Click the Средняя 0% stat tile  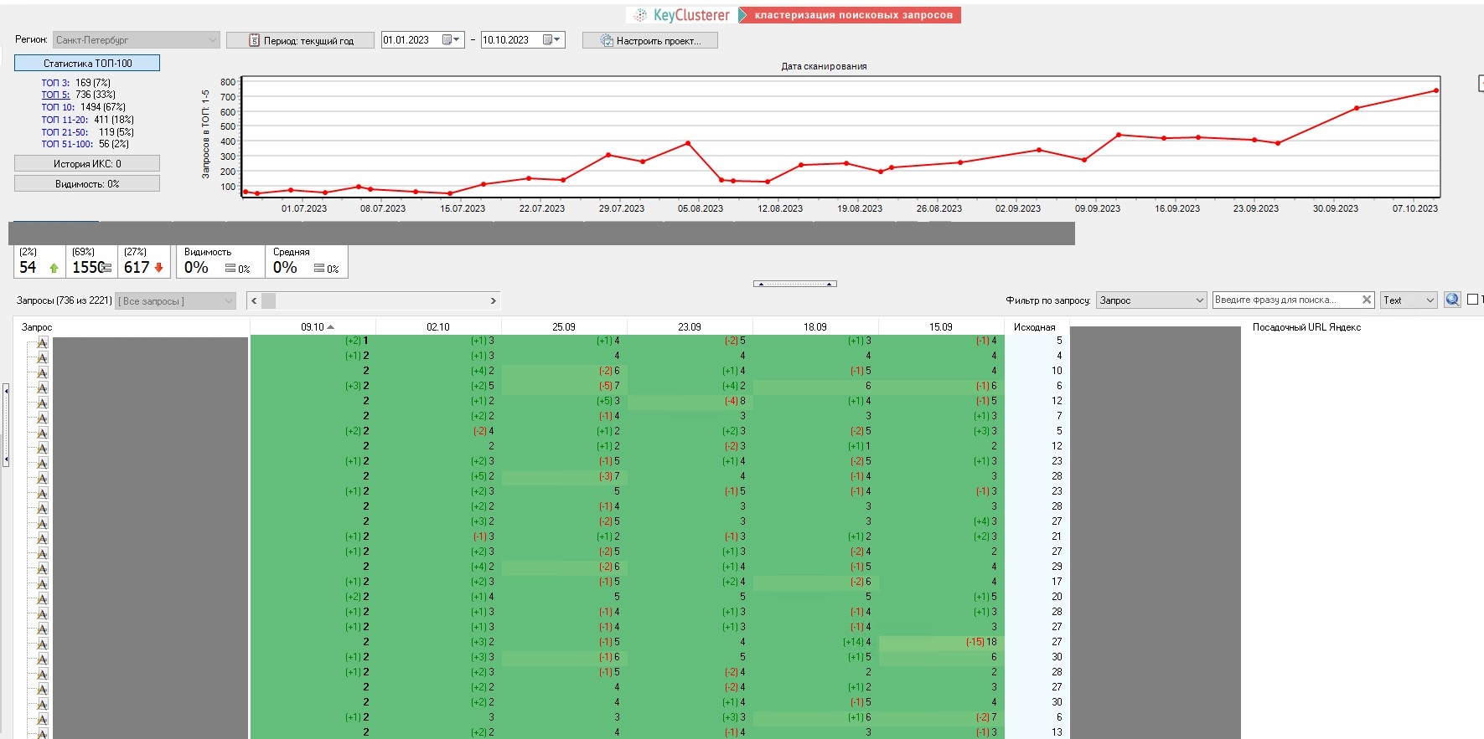coord(307,261)
